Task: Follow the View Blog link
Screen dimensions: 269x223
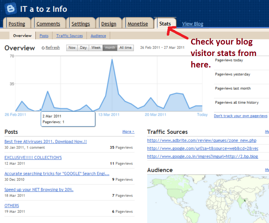Action: click(x=193, y=24)
